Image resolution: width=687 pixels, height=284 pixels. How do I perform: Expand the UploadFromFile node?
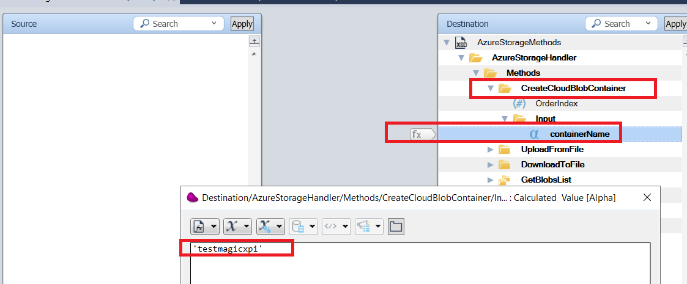tap(491, 150)
